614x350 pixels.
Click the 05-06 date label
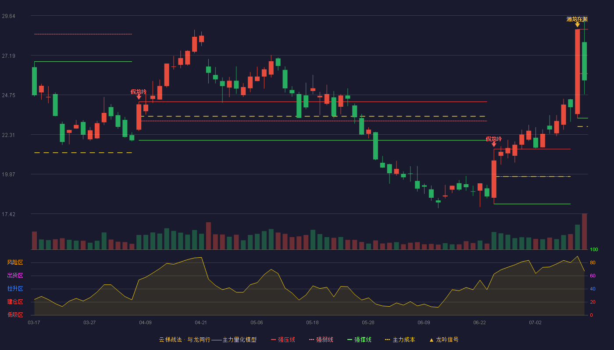coord(257,322)
